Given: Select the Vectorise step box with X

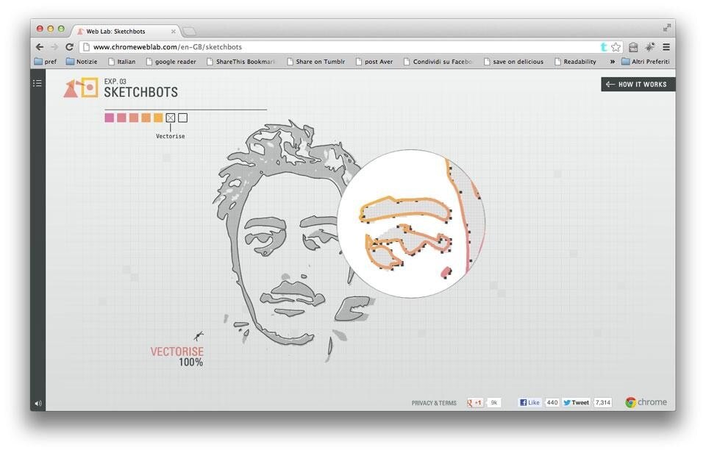Looking at the screenshot, I should 171,118.
